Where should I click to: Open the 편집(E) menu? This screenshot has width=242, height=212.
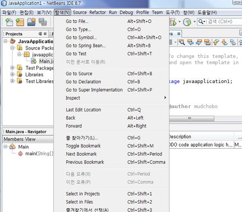pyautogui.click(x=26, y=13)
